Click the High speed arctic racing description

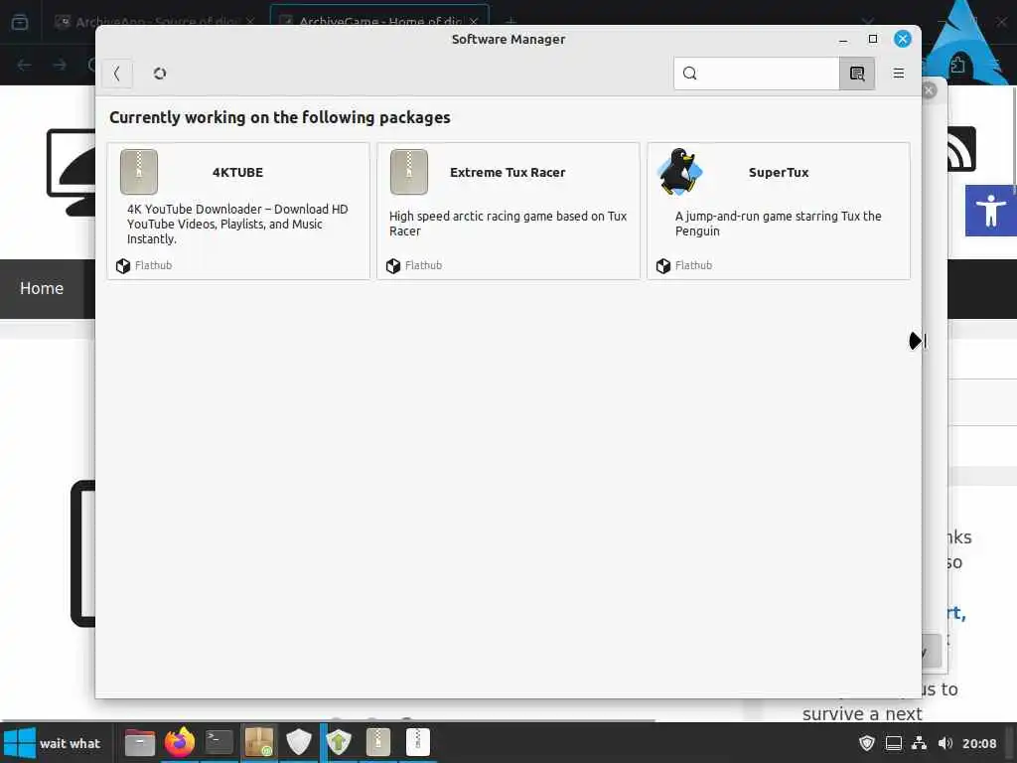pyautogui.click(x=508, y=224)
